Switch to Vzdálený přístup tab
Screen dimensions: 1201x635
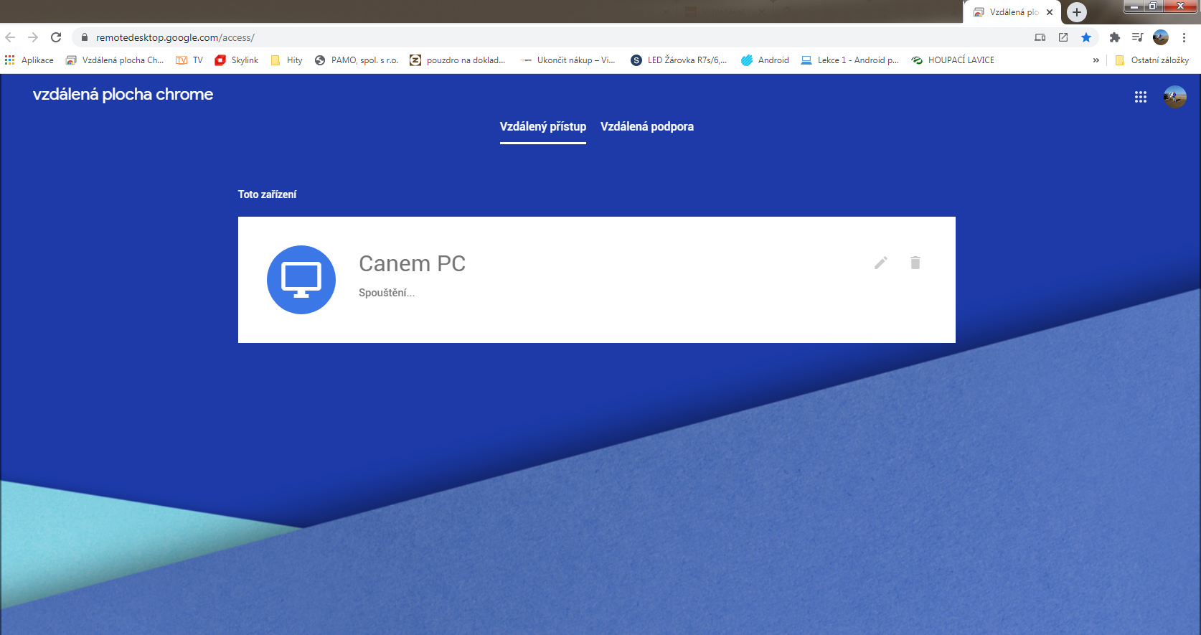[x=543, y=126]
